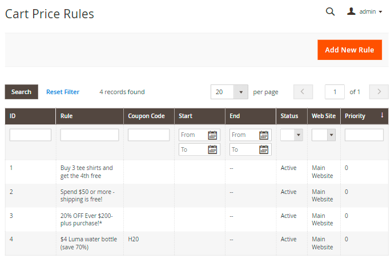Click the admin user avatar icon
The width and height of the screenshot is (391, 263).
[351, 11]
